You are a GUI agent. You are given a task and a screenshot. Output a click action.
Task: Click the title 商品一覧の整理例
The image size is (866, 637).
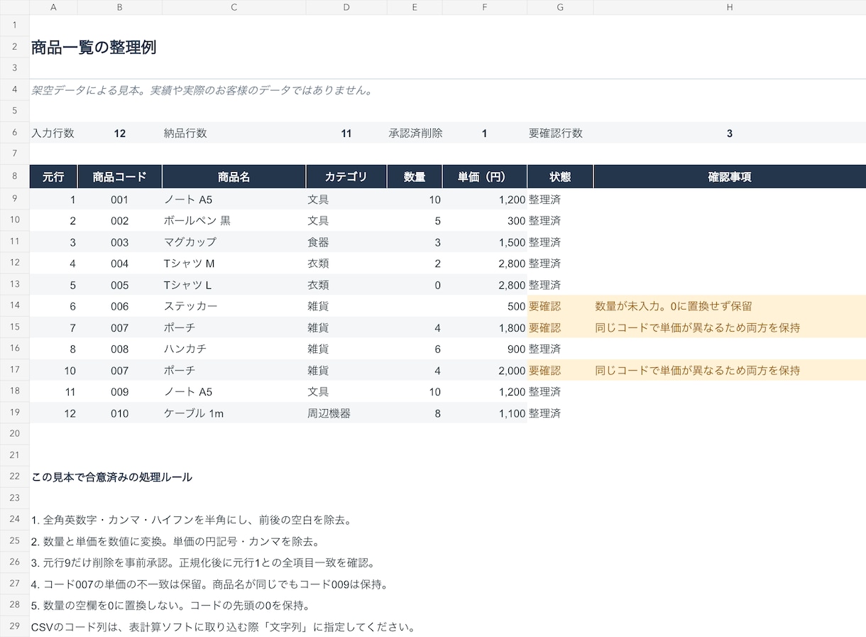[x=94, y=48]
